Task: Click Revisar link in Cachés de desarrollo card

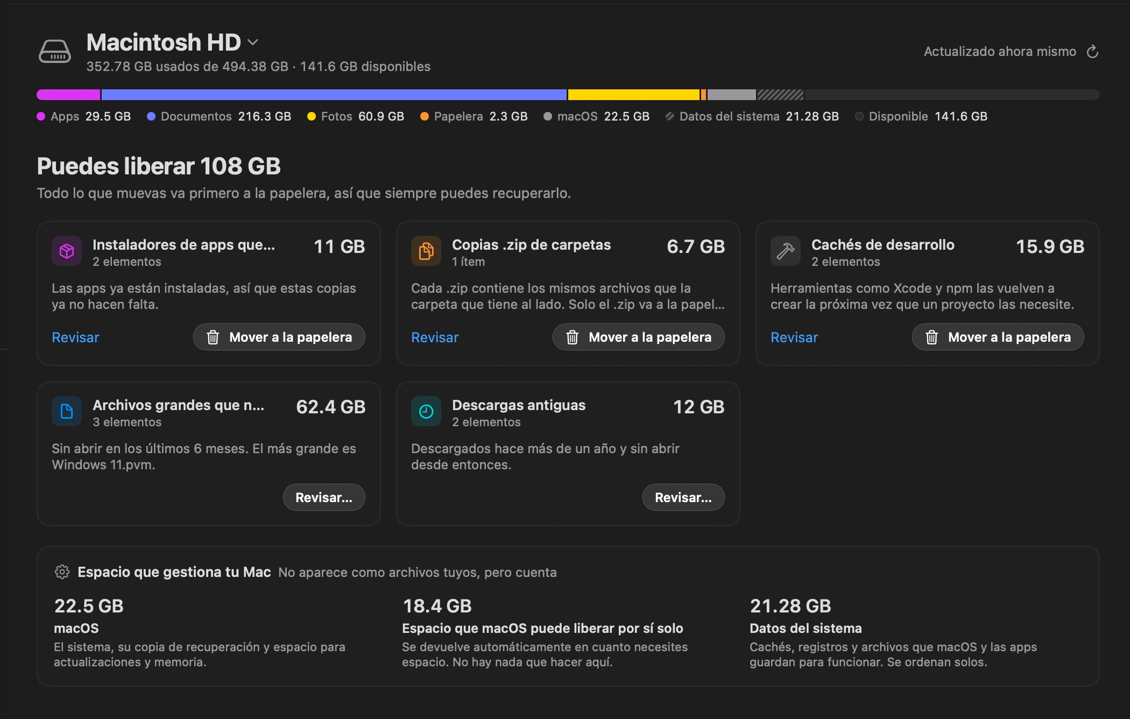Action: point(794,337)
